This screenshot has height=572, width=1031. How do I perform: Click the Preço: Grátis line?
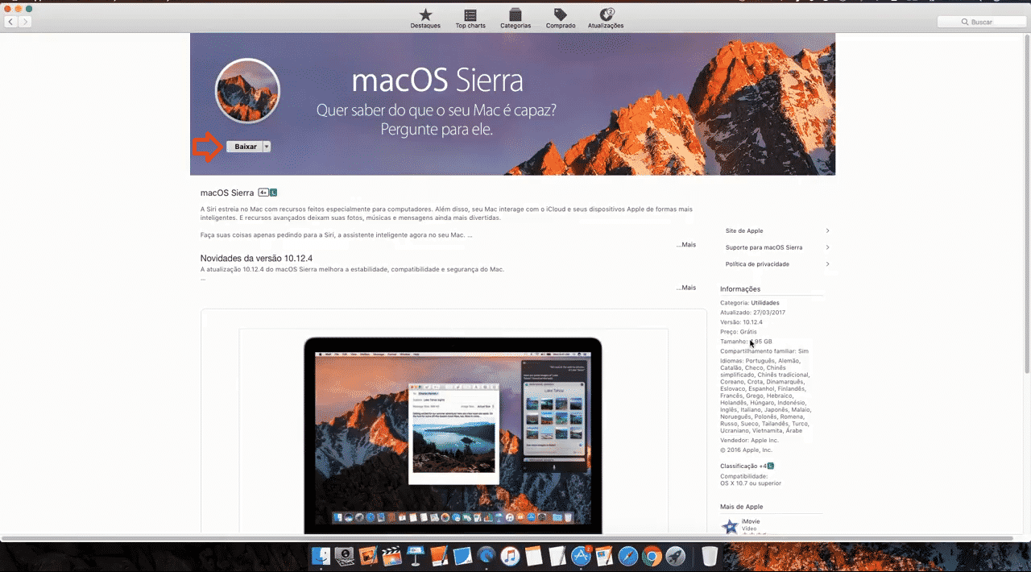pyautogui.click(x=739, y=332)
